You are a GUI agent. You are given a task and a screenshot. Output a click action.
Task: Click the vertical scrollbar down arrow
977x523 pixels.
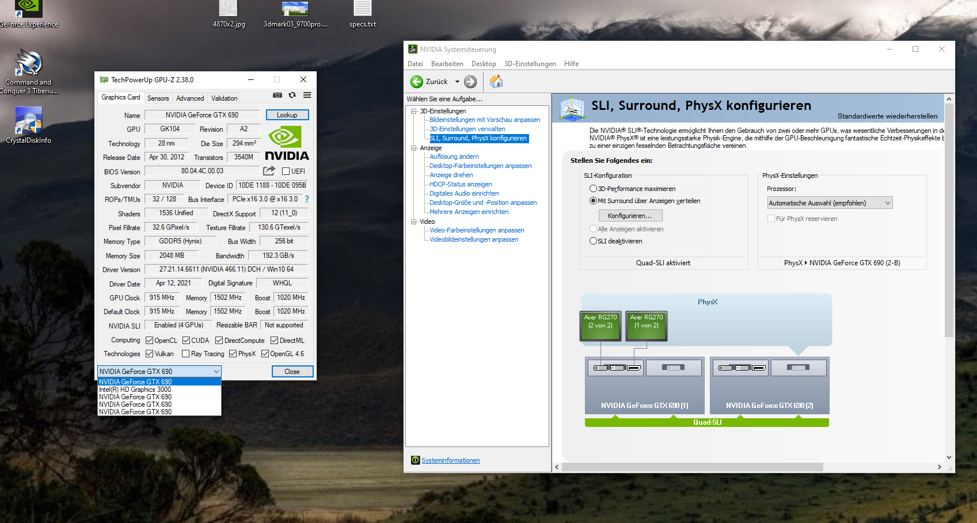(949, 457)
